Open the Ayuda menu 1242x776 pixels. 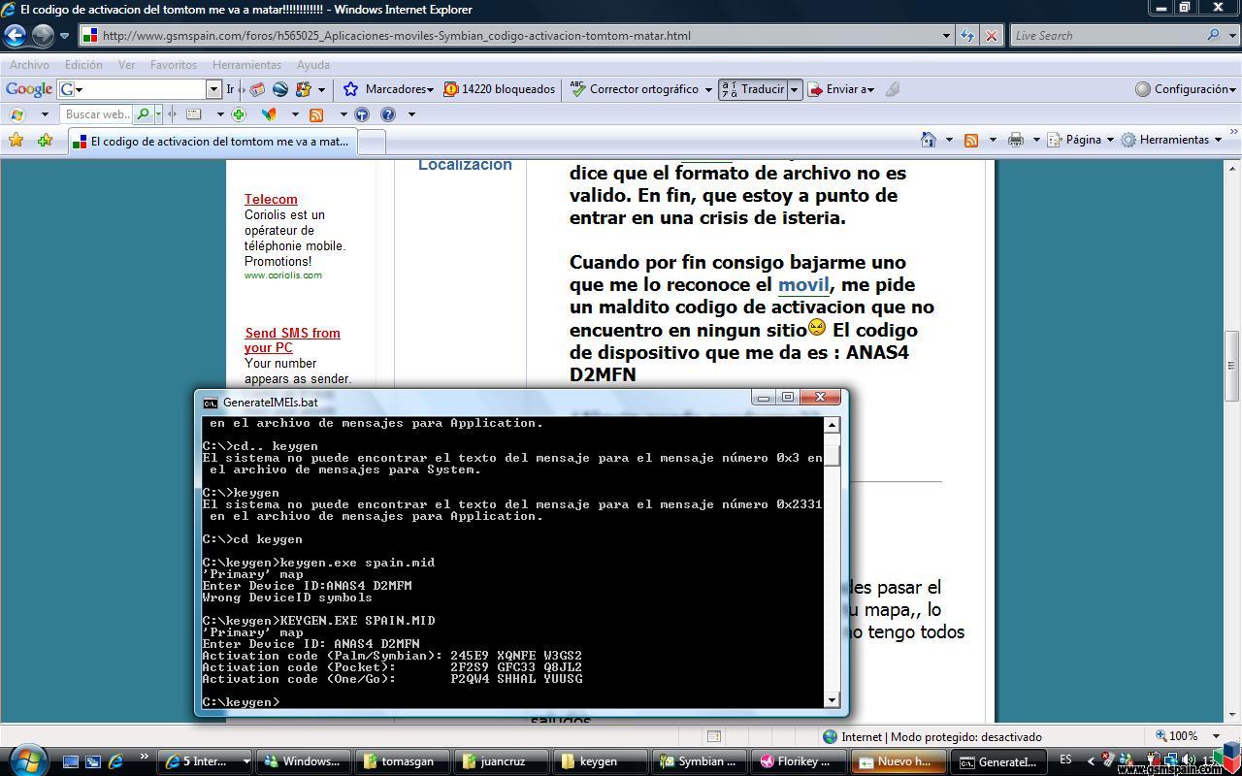point(312,65)
